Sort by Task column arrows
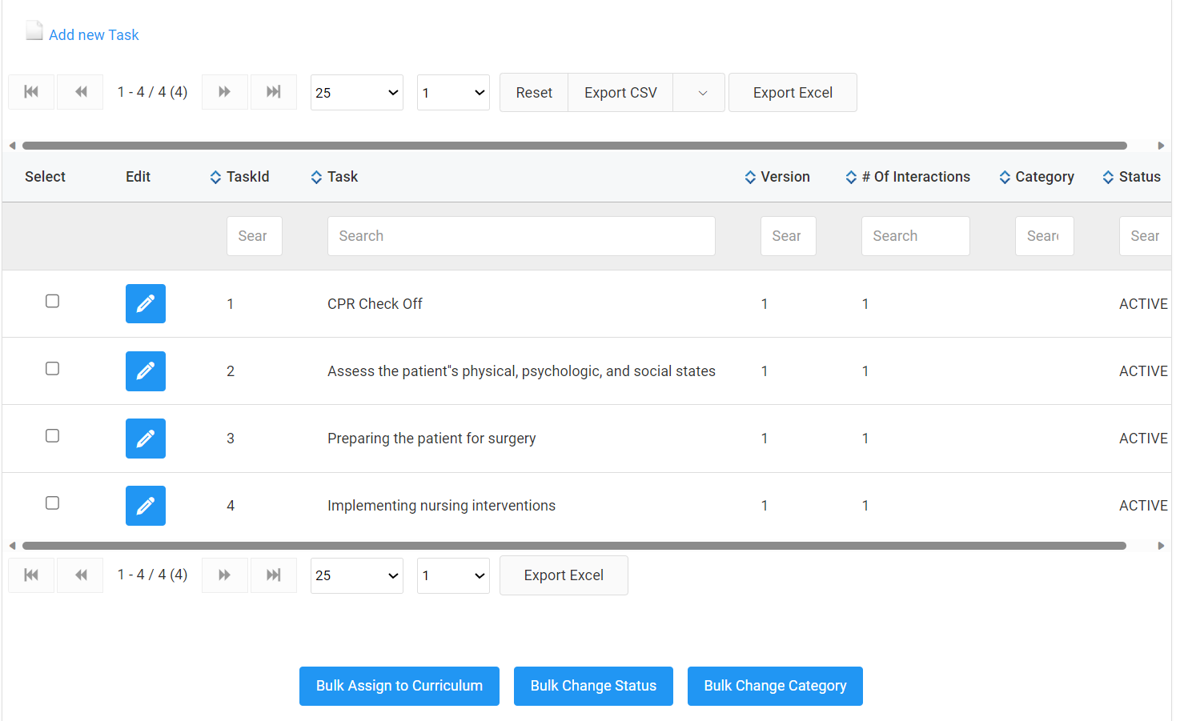 [316, 177]
